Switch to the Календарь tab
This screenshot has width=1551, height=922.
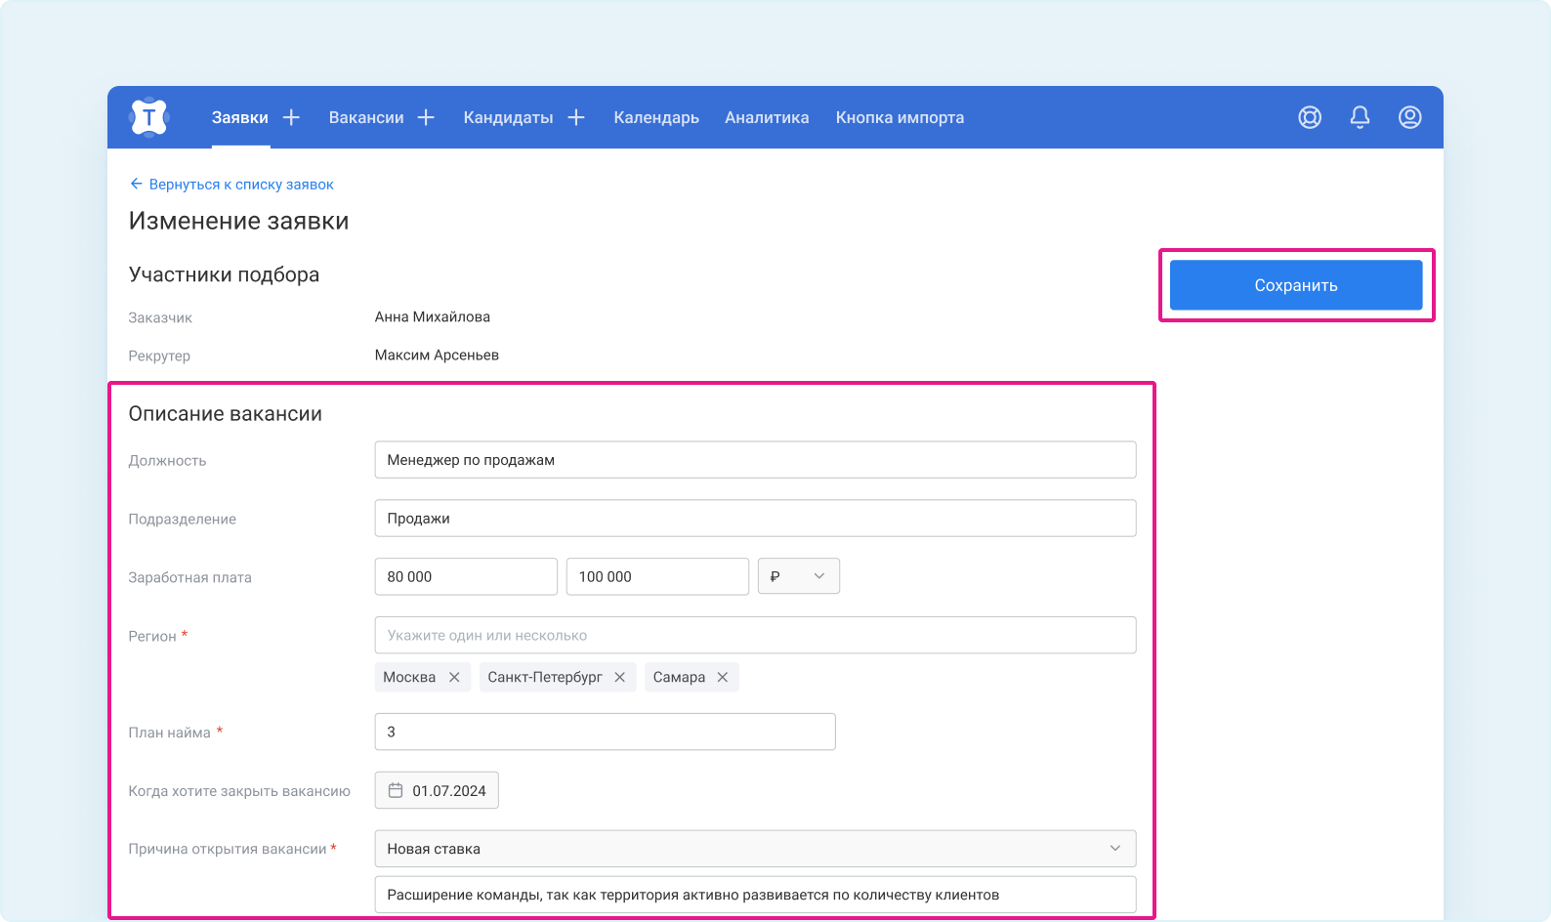[x=656, y=117]
